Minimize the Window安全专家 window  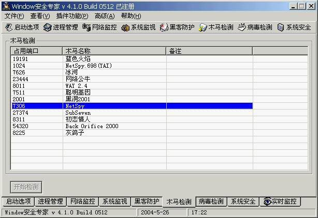point(293,6)
